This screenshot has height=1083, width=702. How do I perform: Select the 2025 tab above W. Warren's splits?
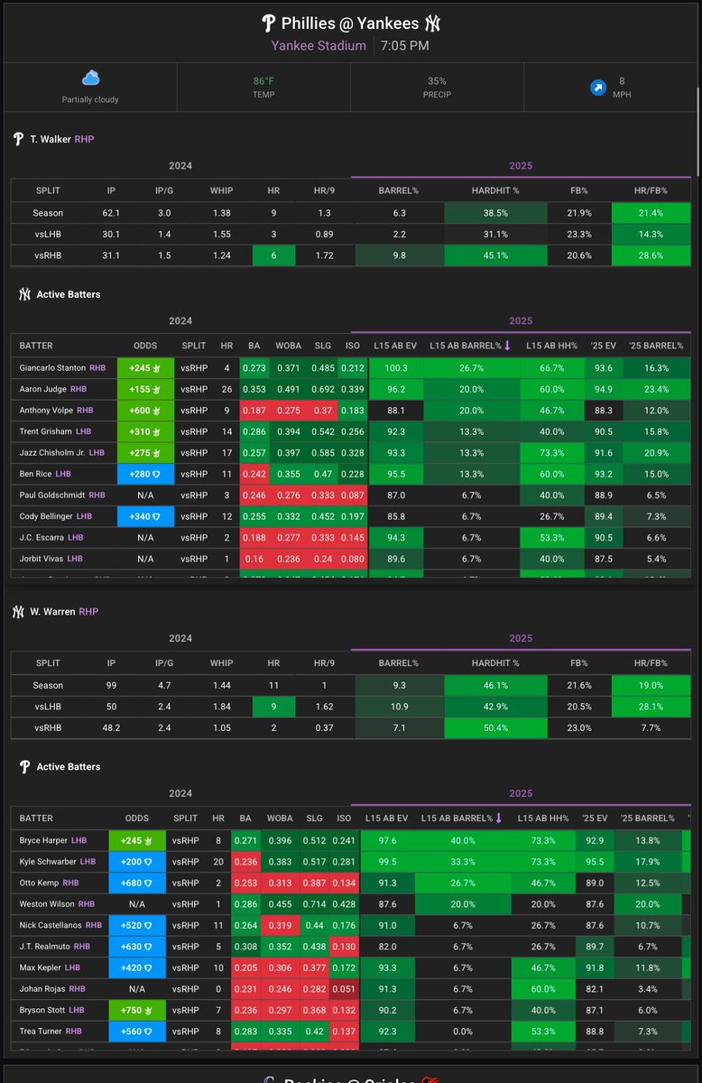point(521,638)
